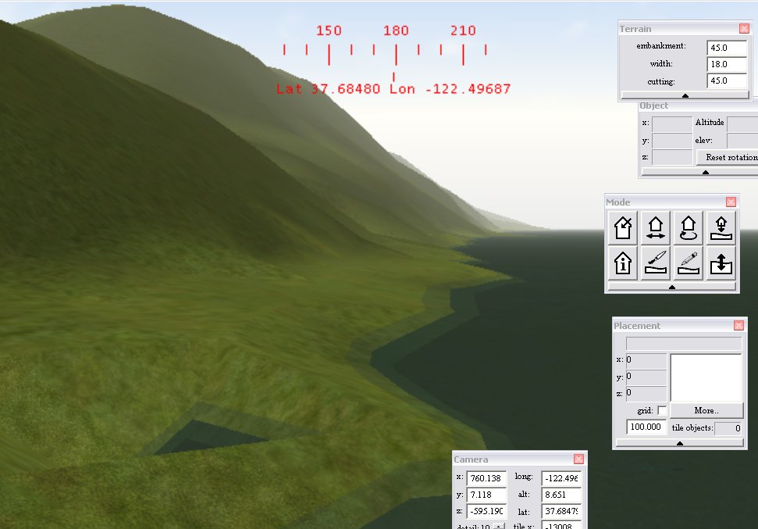Collapse the Object panel
The width and height of the screenshot is (758, 529).
click(705, 172)
